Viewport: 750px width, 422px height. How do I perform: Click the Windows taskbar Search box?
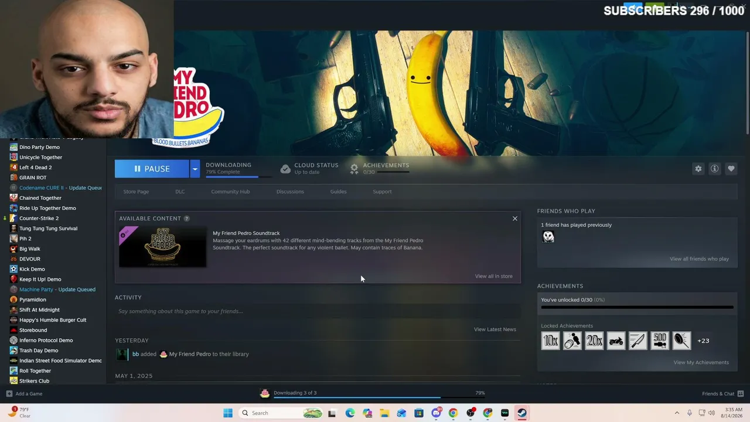pos(282,413)
